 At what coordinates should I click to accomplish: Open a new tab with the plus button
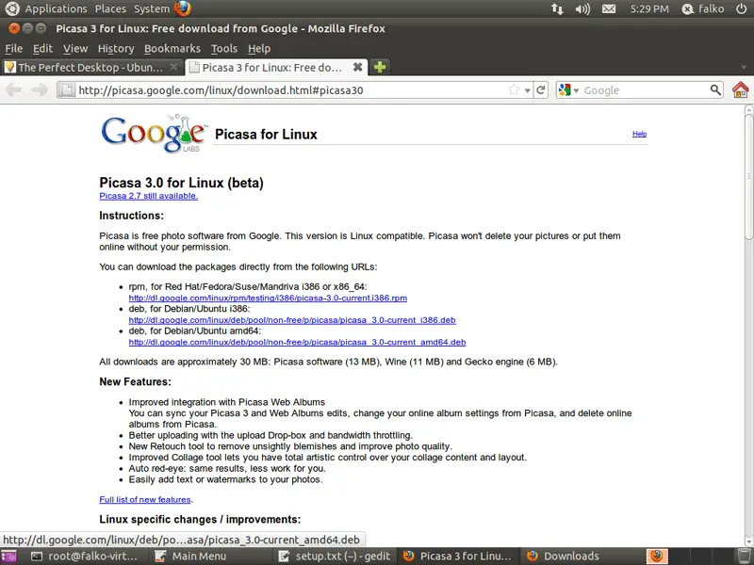(380, 67)
